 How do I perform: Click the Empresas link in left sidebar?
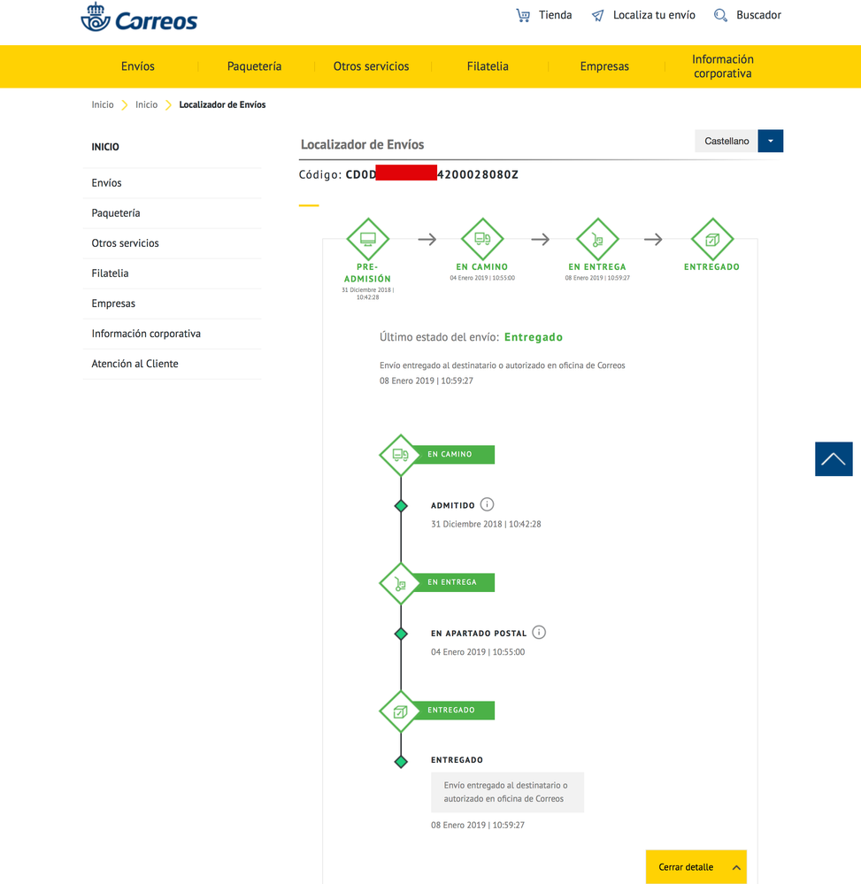point(113,304)
